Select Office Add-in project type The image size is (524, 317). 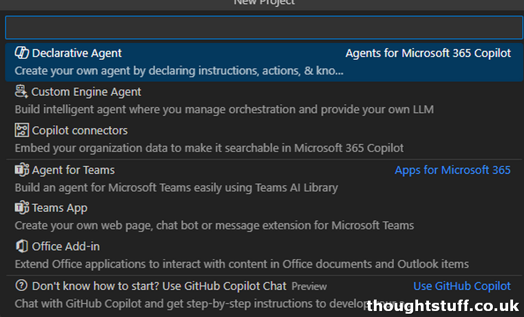point(264,255)
